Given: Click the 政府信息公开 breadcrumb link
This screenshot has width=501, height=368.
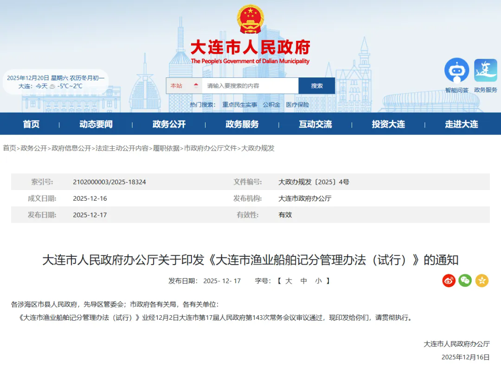Looking at the screenshot, I should [71, 148].
